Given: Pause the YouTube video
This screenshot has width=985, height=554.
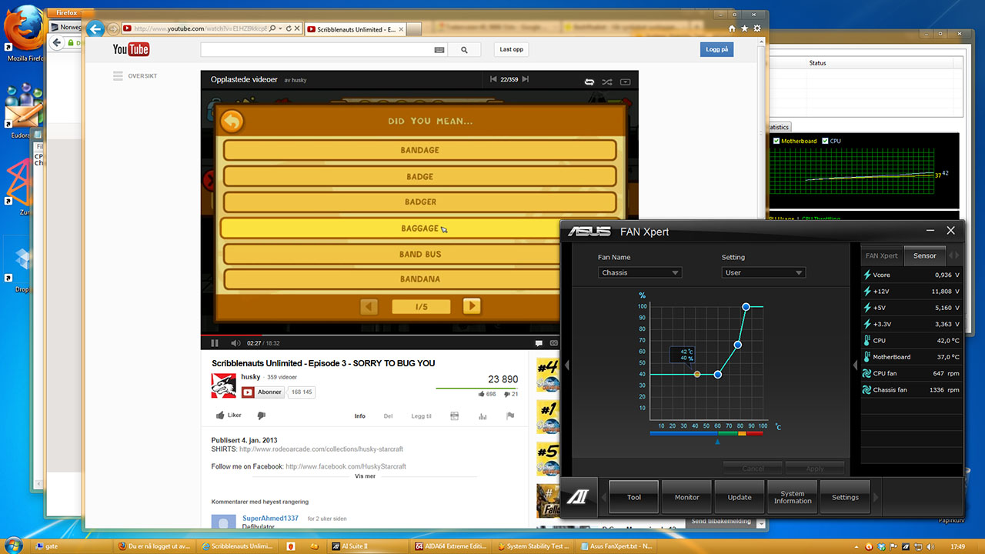Looking at the screenshot, I should 215,343.
